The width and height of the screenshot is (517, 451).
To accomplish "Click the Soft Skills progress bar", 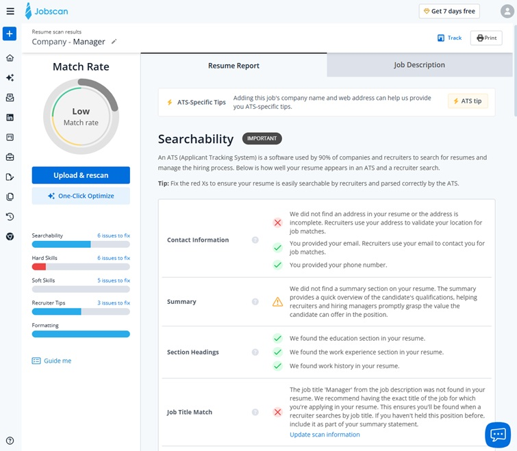I will pyautogui.click(x=81, y=289).
